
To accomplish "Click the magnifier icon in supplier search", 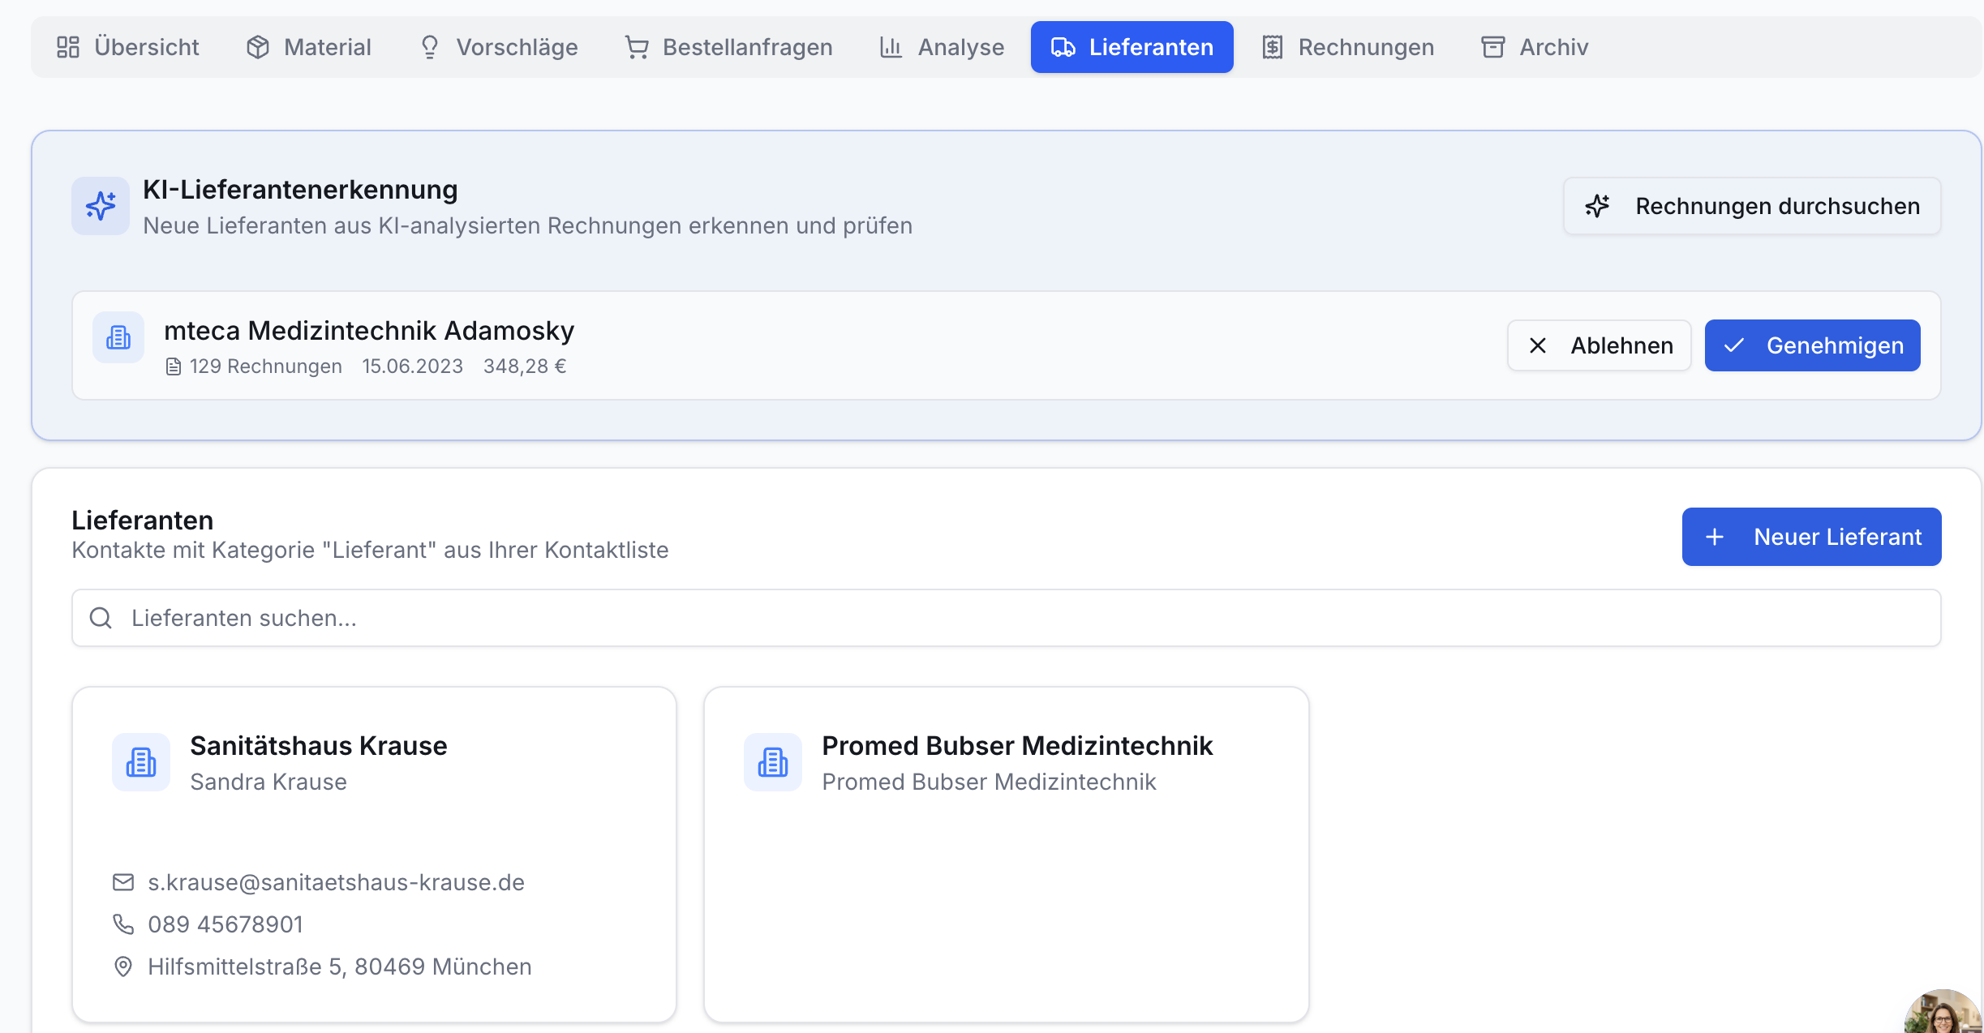I will tap(101, 618).
